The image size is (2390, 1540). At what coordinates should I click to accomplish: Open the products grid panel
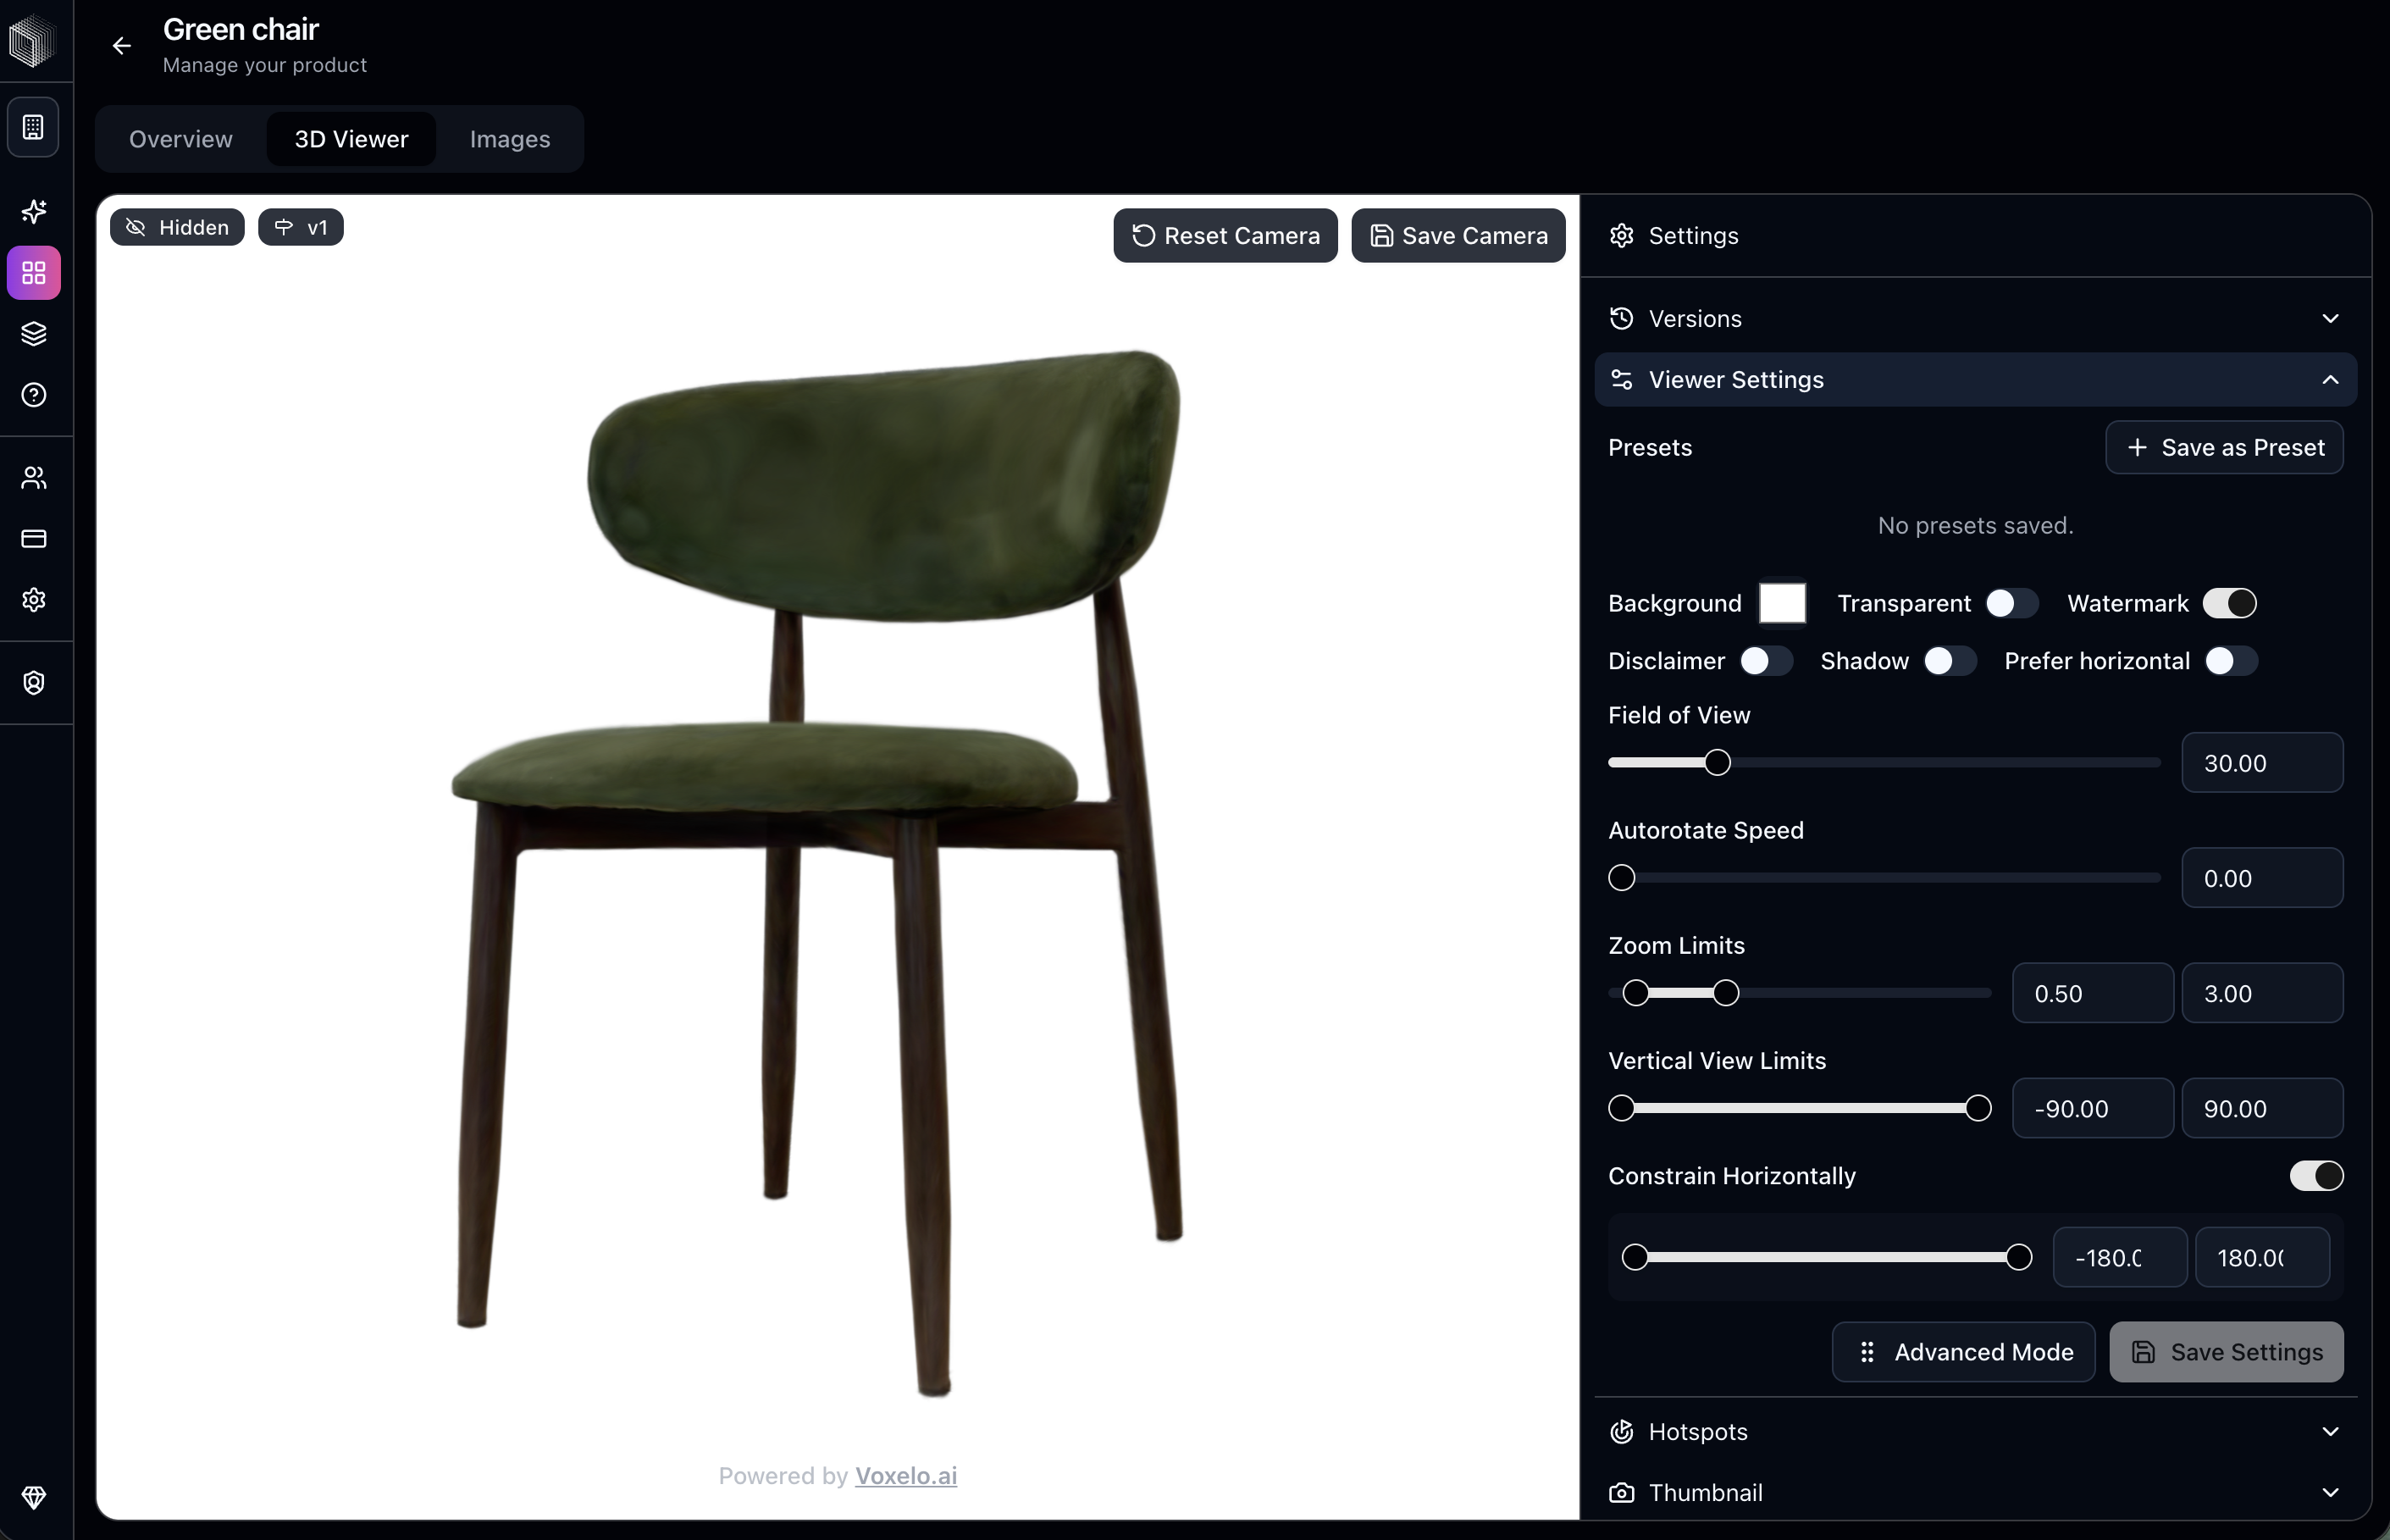(x=34, y=273)
